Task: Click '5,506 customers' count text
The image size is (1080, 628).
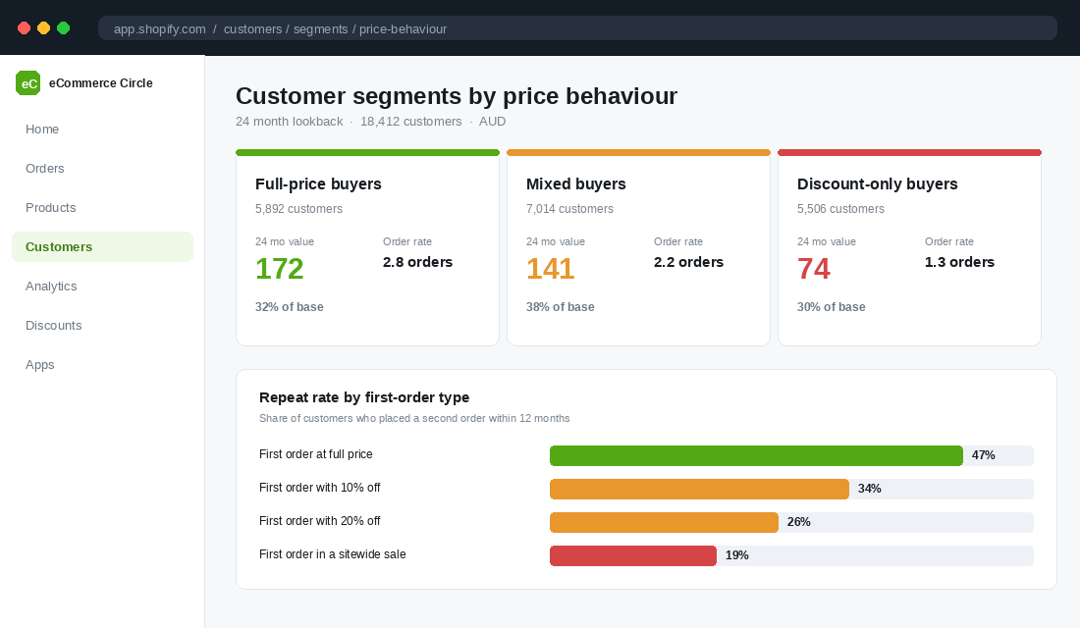Action: [x=840, y=209]
